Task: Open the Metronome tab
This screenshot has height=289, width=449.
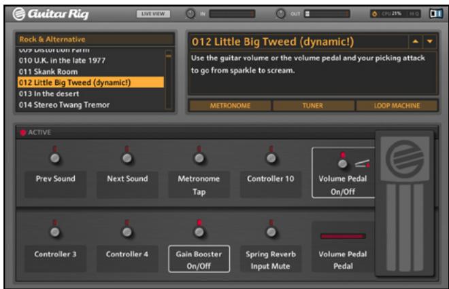Action: [230, 106]
